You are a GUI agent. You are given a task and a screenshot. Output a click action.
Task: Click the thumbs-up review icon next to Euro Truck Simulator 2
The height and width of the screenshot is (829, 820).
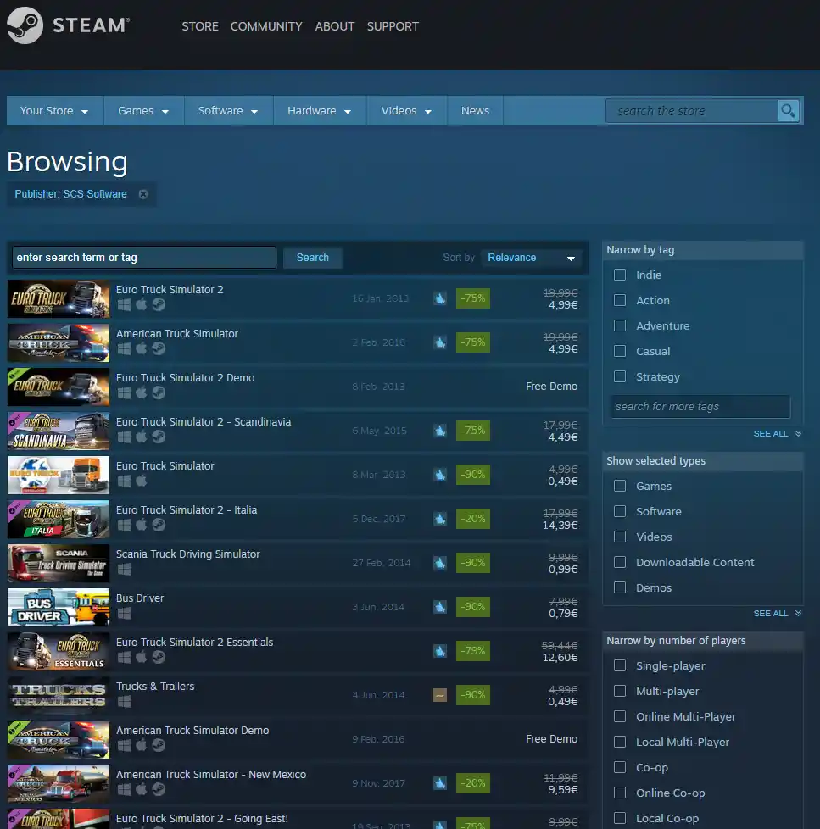coord(440,298)
